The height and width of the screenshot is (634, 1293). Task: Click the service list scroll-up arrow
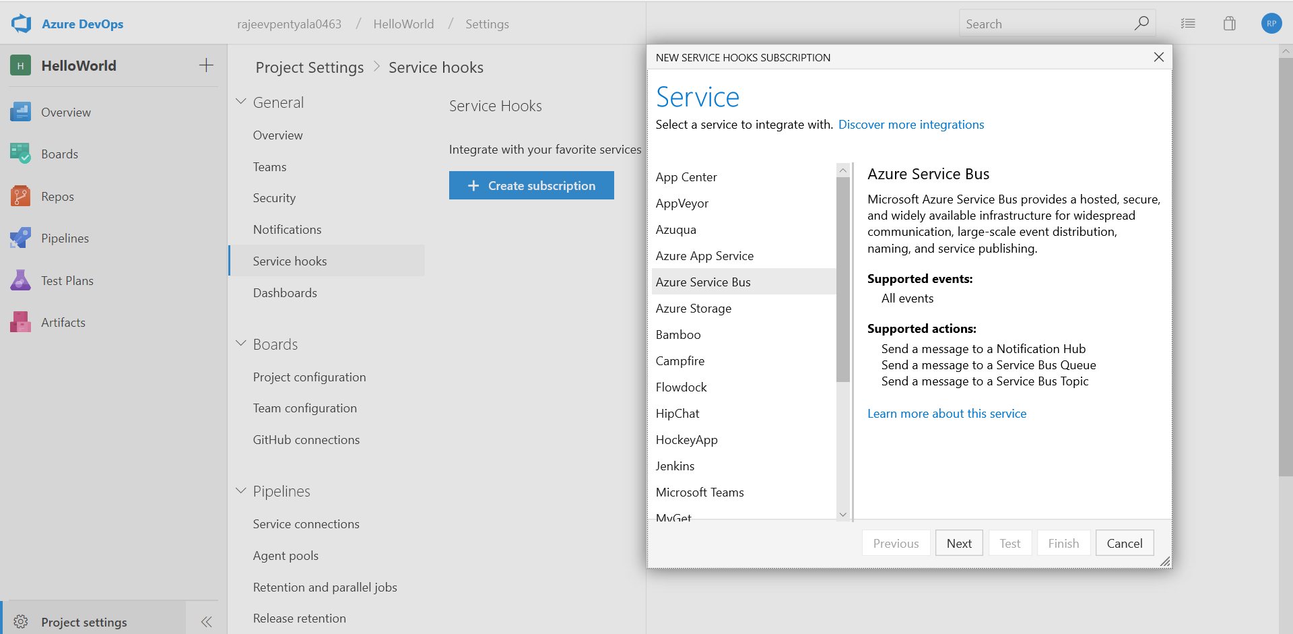point(843,170)
